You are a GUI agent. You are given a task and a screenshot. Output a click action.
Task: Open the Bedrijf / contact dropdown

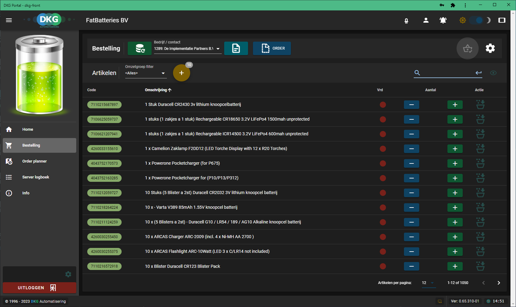[x=187, y=49]
